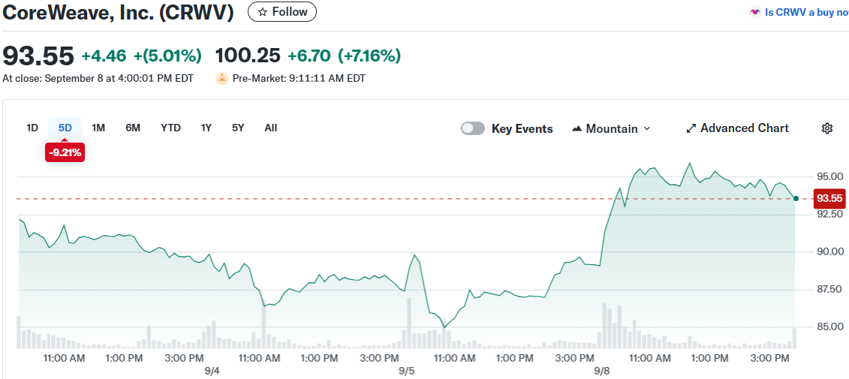This screenshot has height=379, width=849.
Task: Switch chart to 1Y range
Action: (206, 128)
